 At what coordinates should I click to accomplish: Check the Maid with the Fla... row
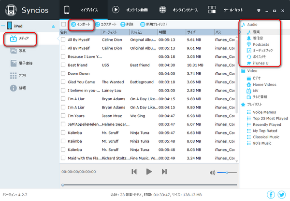(x=63, y=158)
